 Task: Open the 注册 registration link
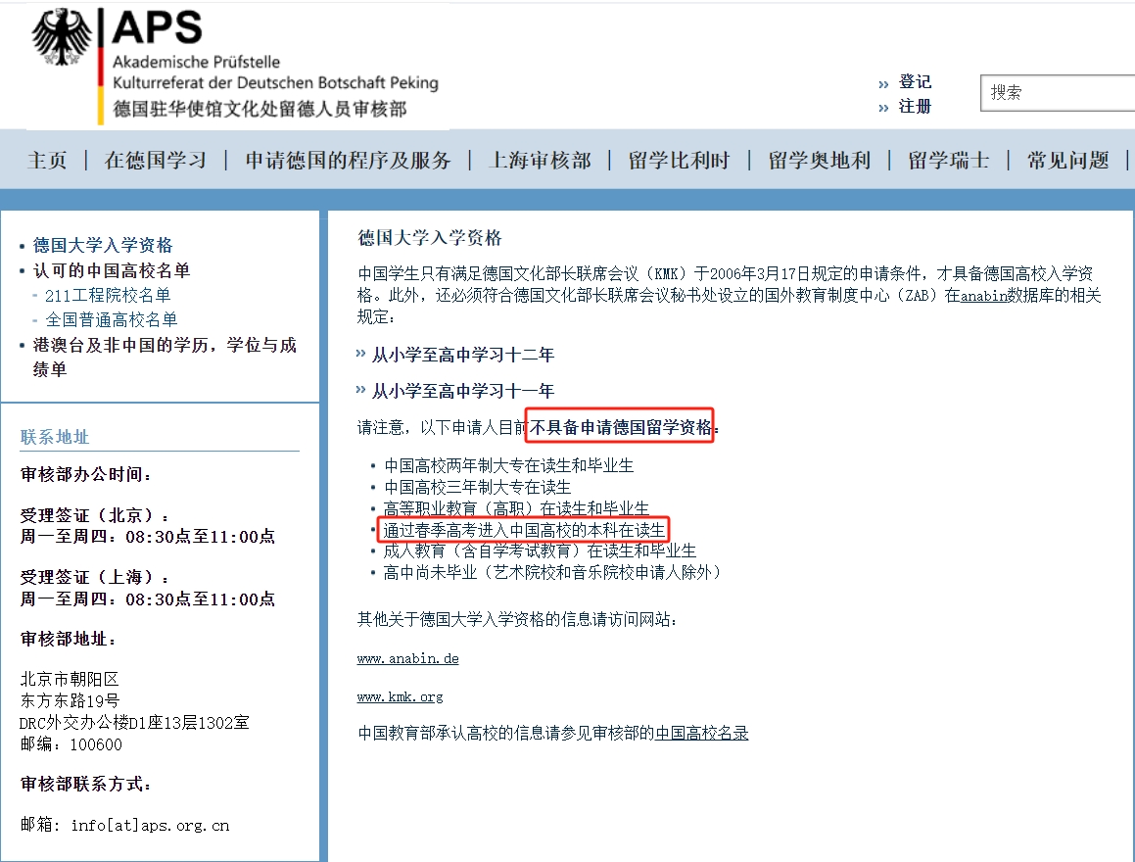point(913,106)
